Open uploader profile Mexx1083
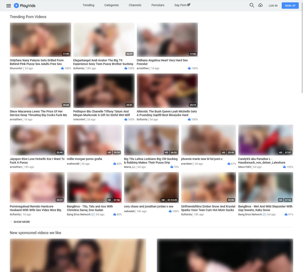The image size is (303, 272). tap(244, 167)
